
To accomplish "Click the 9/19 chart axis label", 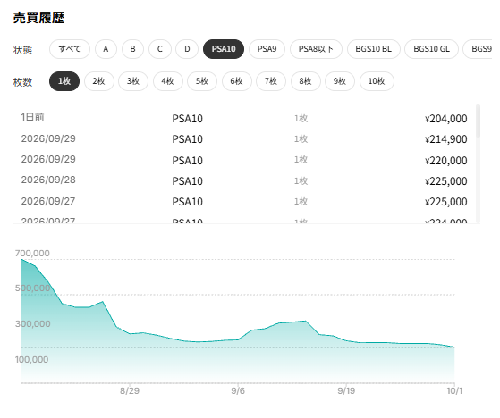I will (x=346, y=391).
